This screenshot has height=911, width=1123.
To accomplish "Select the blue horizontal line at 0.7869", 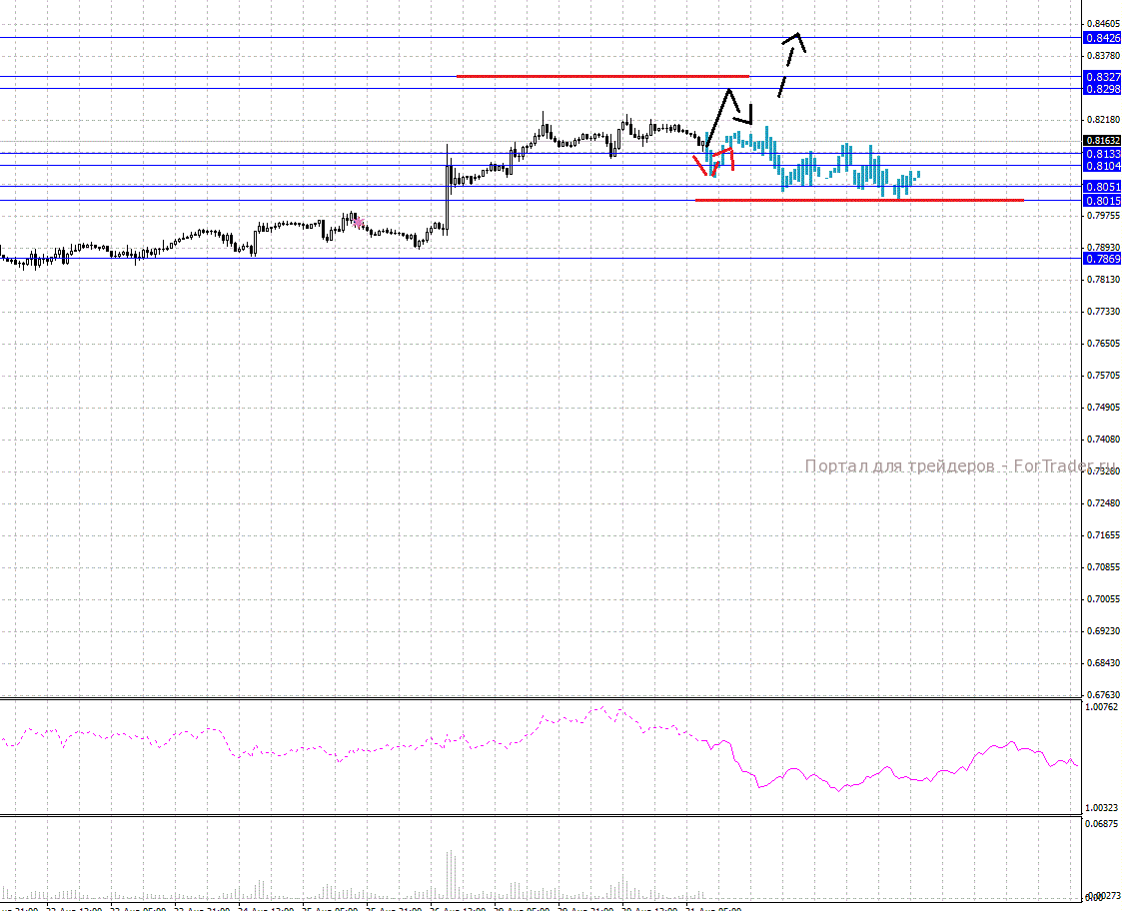I will (500, 258).
